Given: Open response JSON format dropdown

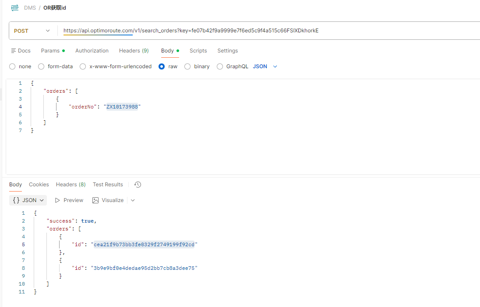Looking at the screenshot, I should tap(28, 200).
